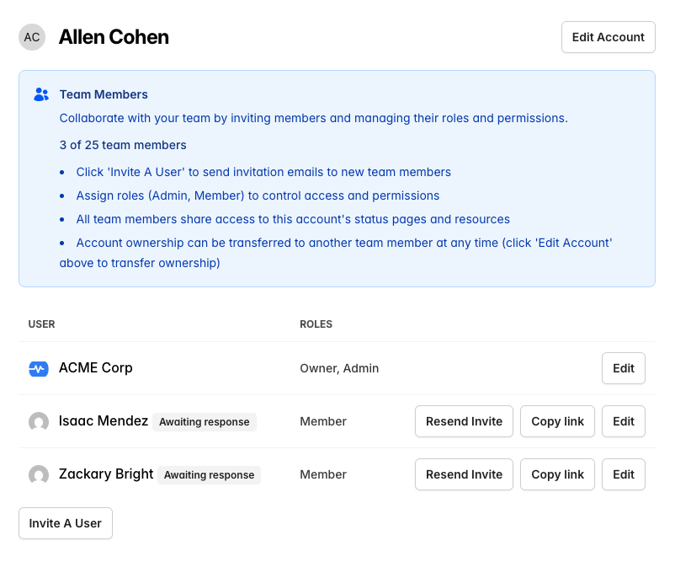Click Zackary Bright's avatar icon

[x=39, y=474]
